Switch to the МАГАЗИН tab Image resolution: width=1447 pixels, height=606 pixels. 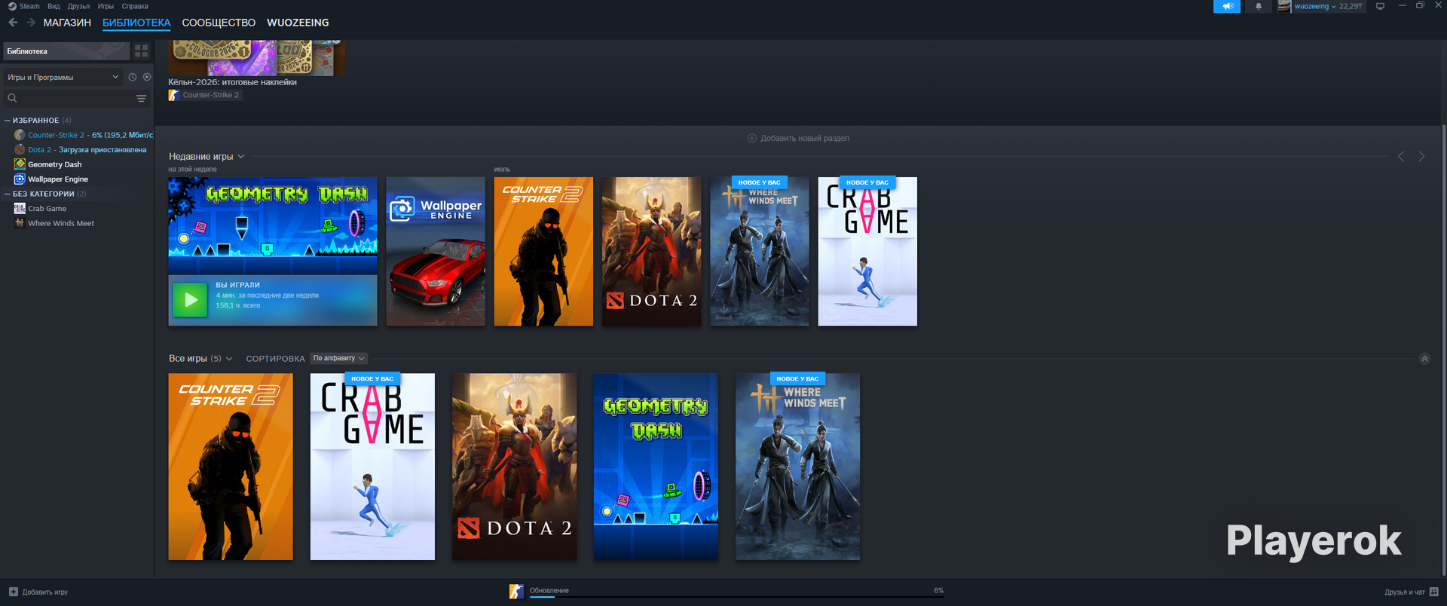[x=67, y=23]
